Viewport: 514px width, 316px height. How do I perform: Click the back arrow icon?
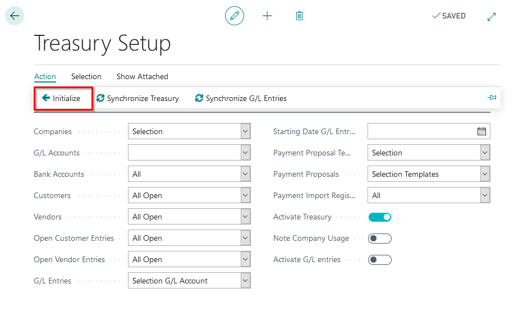(15, 16)
